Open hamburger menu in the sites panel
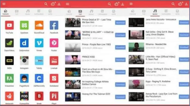 [x=4, y=4]
